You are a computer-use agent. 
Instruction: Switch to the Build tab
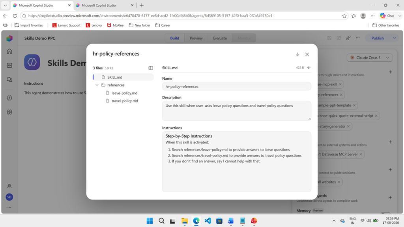tap(174, 38)
